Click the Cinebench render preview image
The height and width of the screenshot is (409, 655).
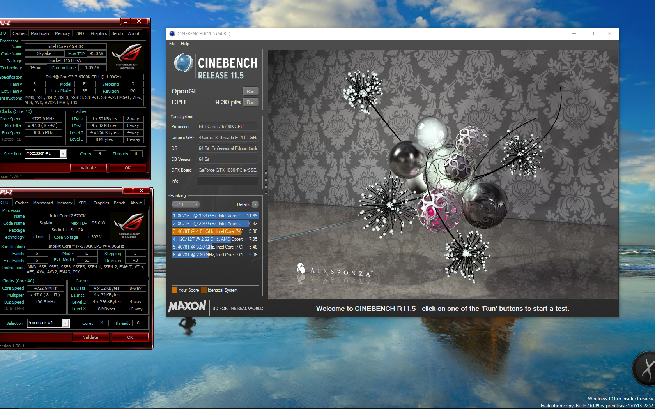click(x=443, y=174)
